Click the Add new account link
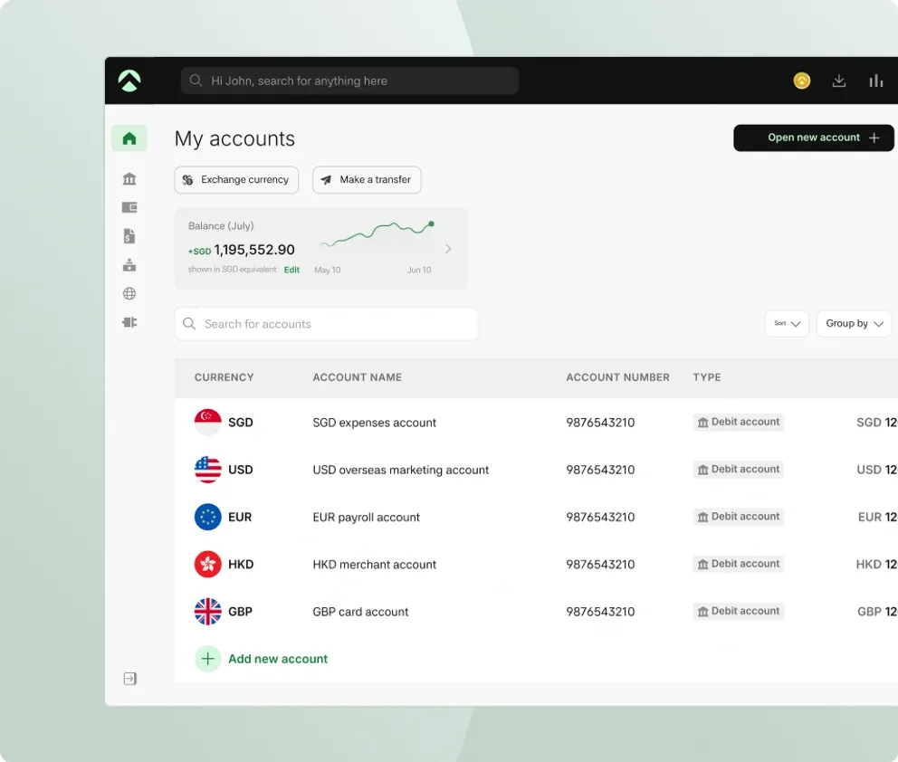 278,659
